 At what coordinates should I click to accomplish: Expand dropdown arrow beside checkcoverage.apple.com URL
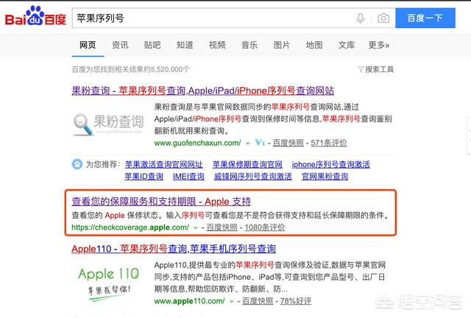coord(196,228)
